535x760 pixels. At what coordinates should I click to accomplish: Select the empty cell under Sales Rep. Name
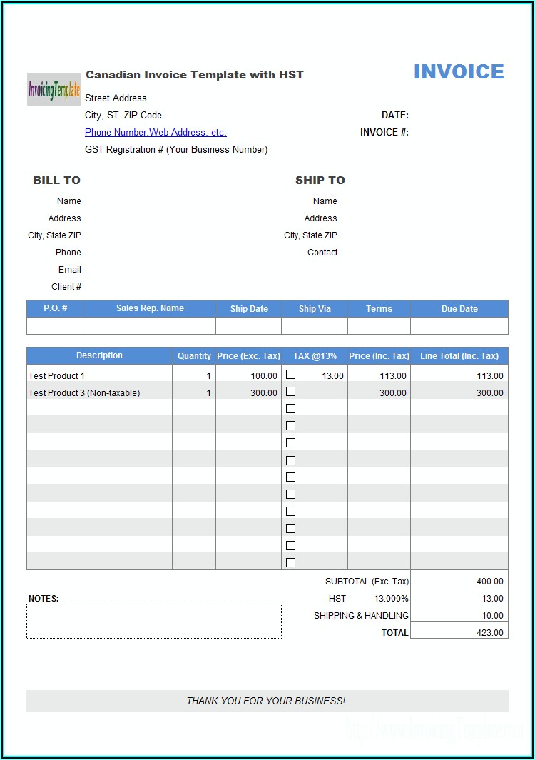point(149,326)
